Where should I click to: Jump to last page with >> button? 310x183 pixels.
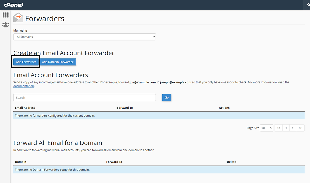(x=300, y=128)
